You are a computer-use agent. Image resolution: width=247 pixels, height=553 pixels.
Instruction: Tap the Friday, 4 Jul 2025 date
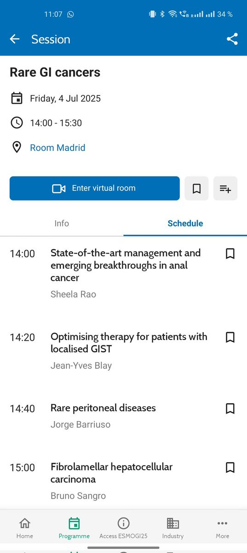point(65,98)
